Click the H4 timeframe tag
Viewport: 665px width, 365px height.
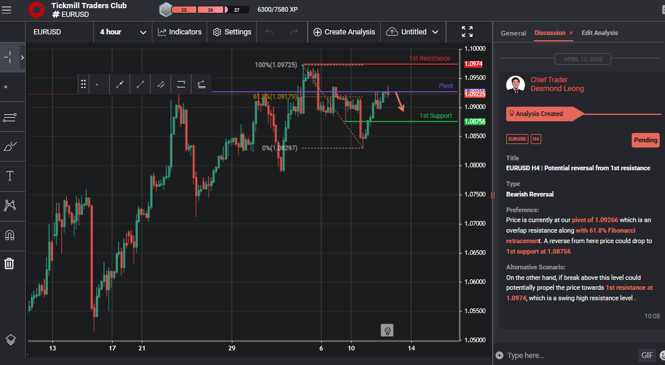tap(535, 139)
